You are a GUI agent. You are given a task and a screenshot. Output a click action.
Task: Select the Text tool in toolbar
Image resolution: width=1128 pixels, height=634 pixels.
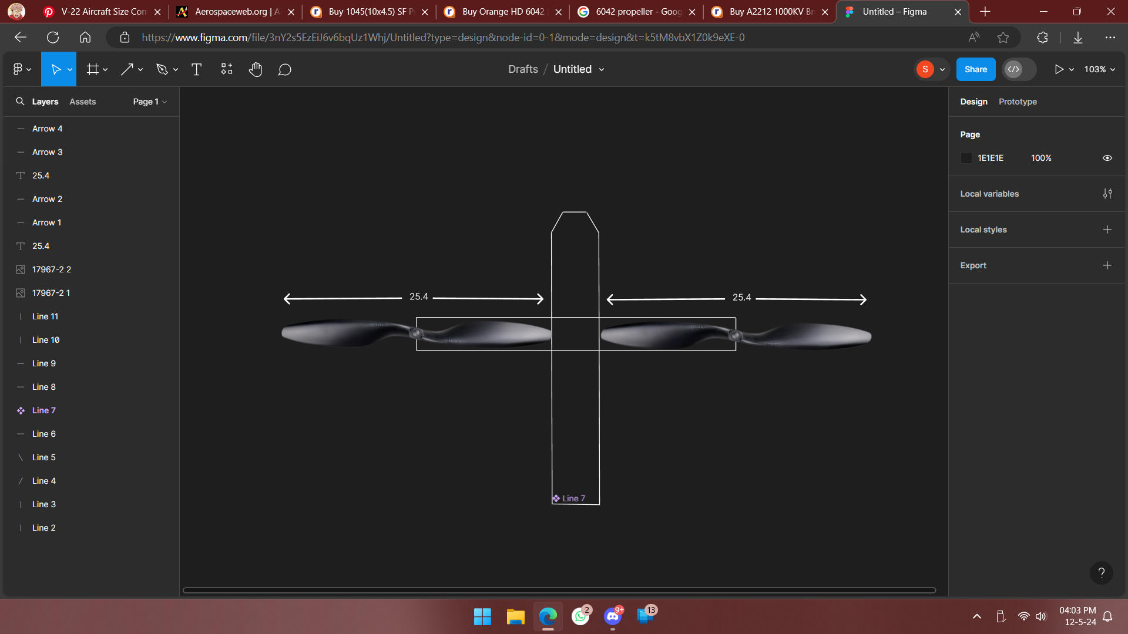(197, 69)
